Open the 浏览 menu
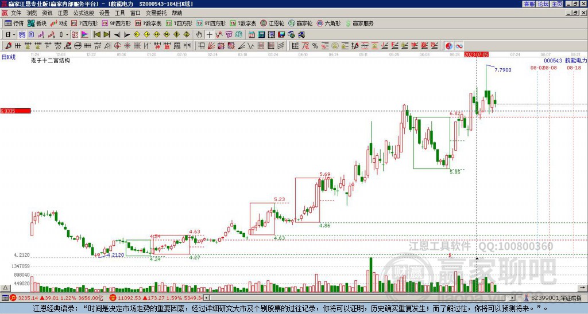 point(32,13)
